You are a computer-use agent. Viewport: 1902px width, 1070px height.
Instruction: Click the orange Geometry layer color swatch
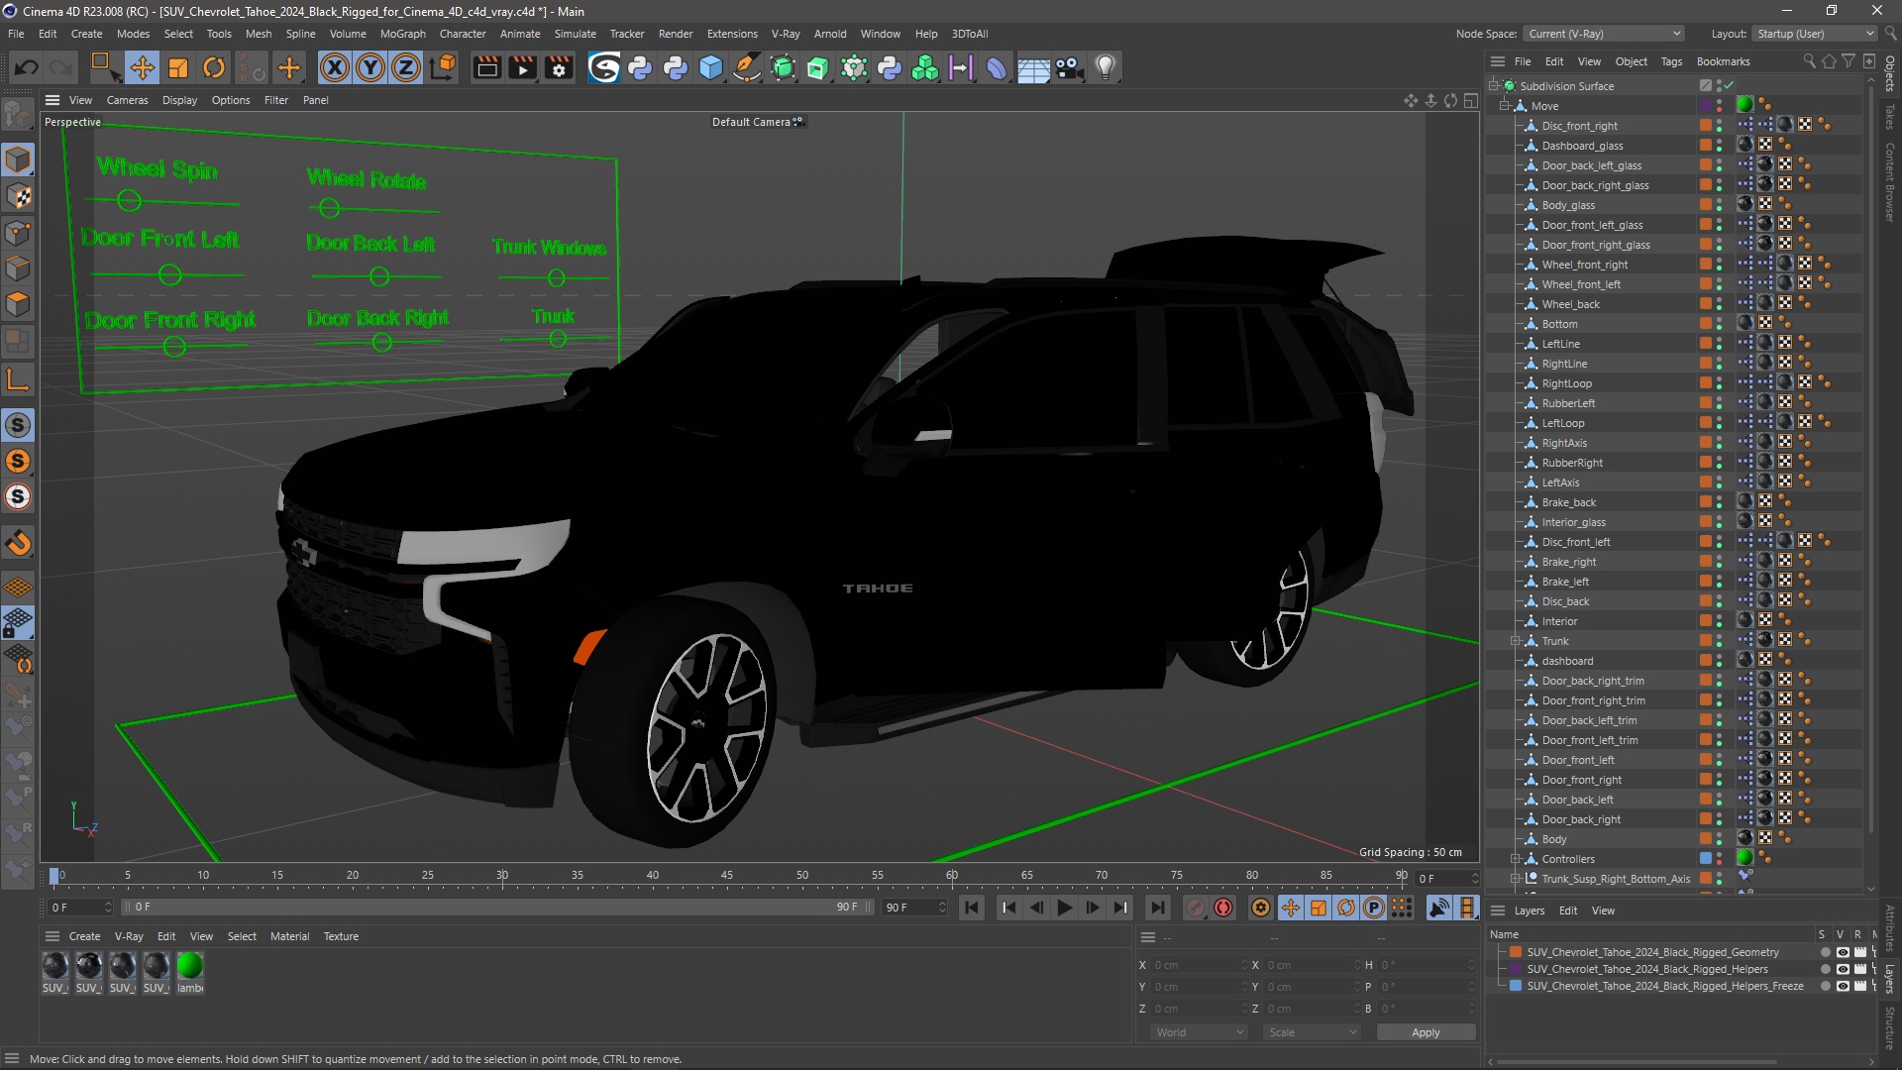[1516, 952]
